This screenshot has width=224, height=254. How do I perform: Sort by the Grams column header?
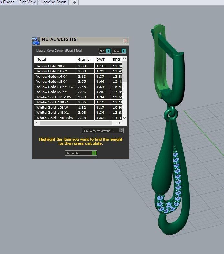click(x=85, y=59)
